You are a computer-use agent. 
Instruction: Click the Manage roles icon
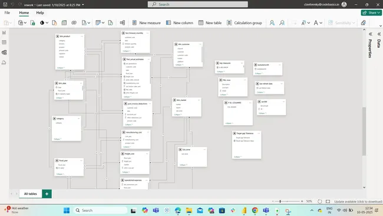point(272,23)
